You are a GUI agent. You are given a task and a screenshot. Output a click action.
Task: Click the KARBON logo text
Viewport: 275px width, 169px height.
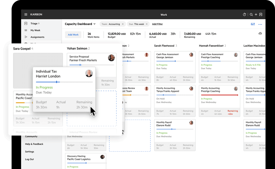click(36, 14)
